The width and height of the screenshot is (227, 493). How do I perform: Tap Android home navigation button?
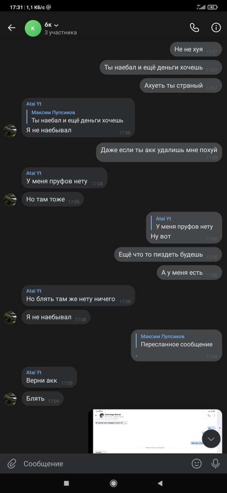tap(113, 483)
